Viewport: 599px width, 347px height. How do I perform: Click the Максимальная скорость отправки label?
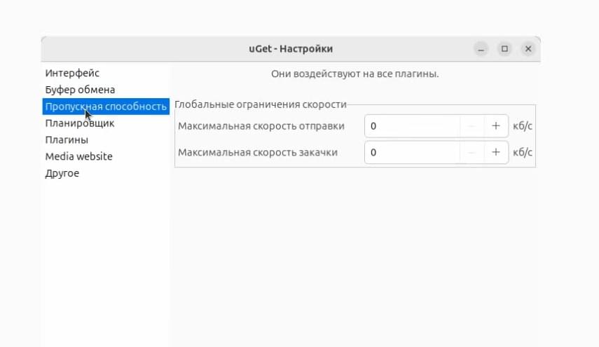click(261, 126)
